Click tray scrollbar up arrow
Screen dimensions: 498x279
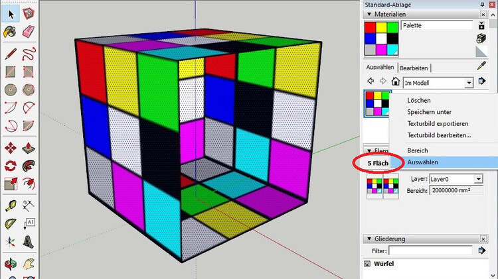pyautogui.click(x=493, y=15)
